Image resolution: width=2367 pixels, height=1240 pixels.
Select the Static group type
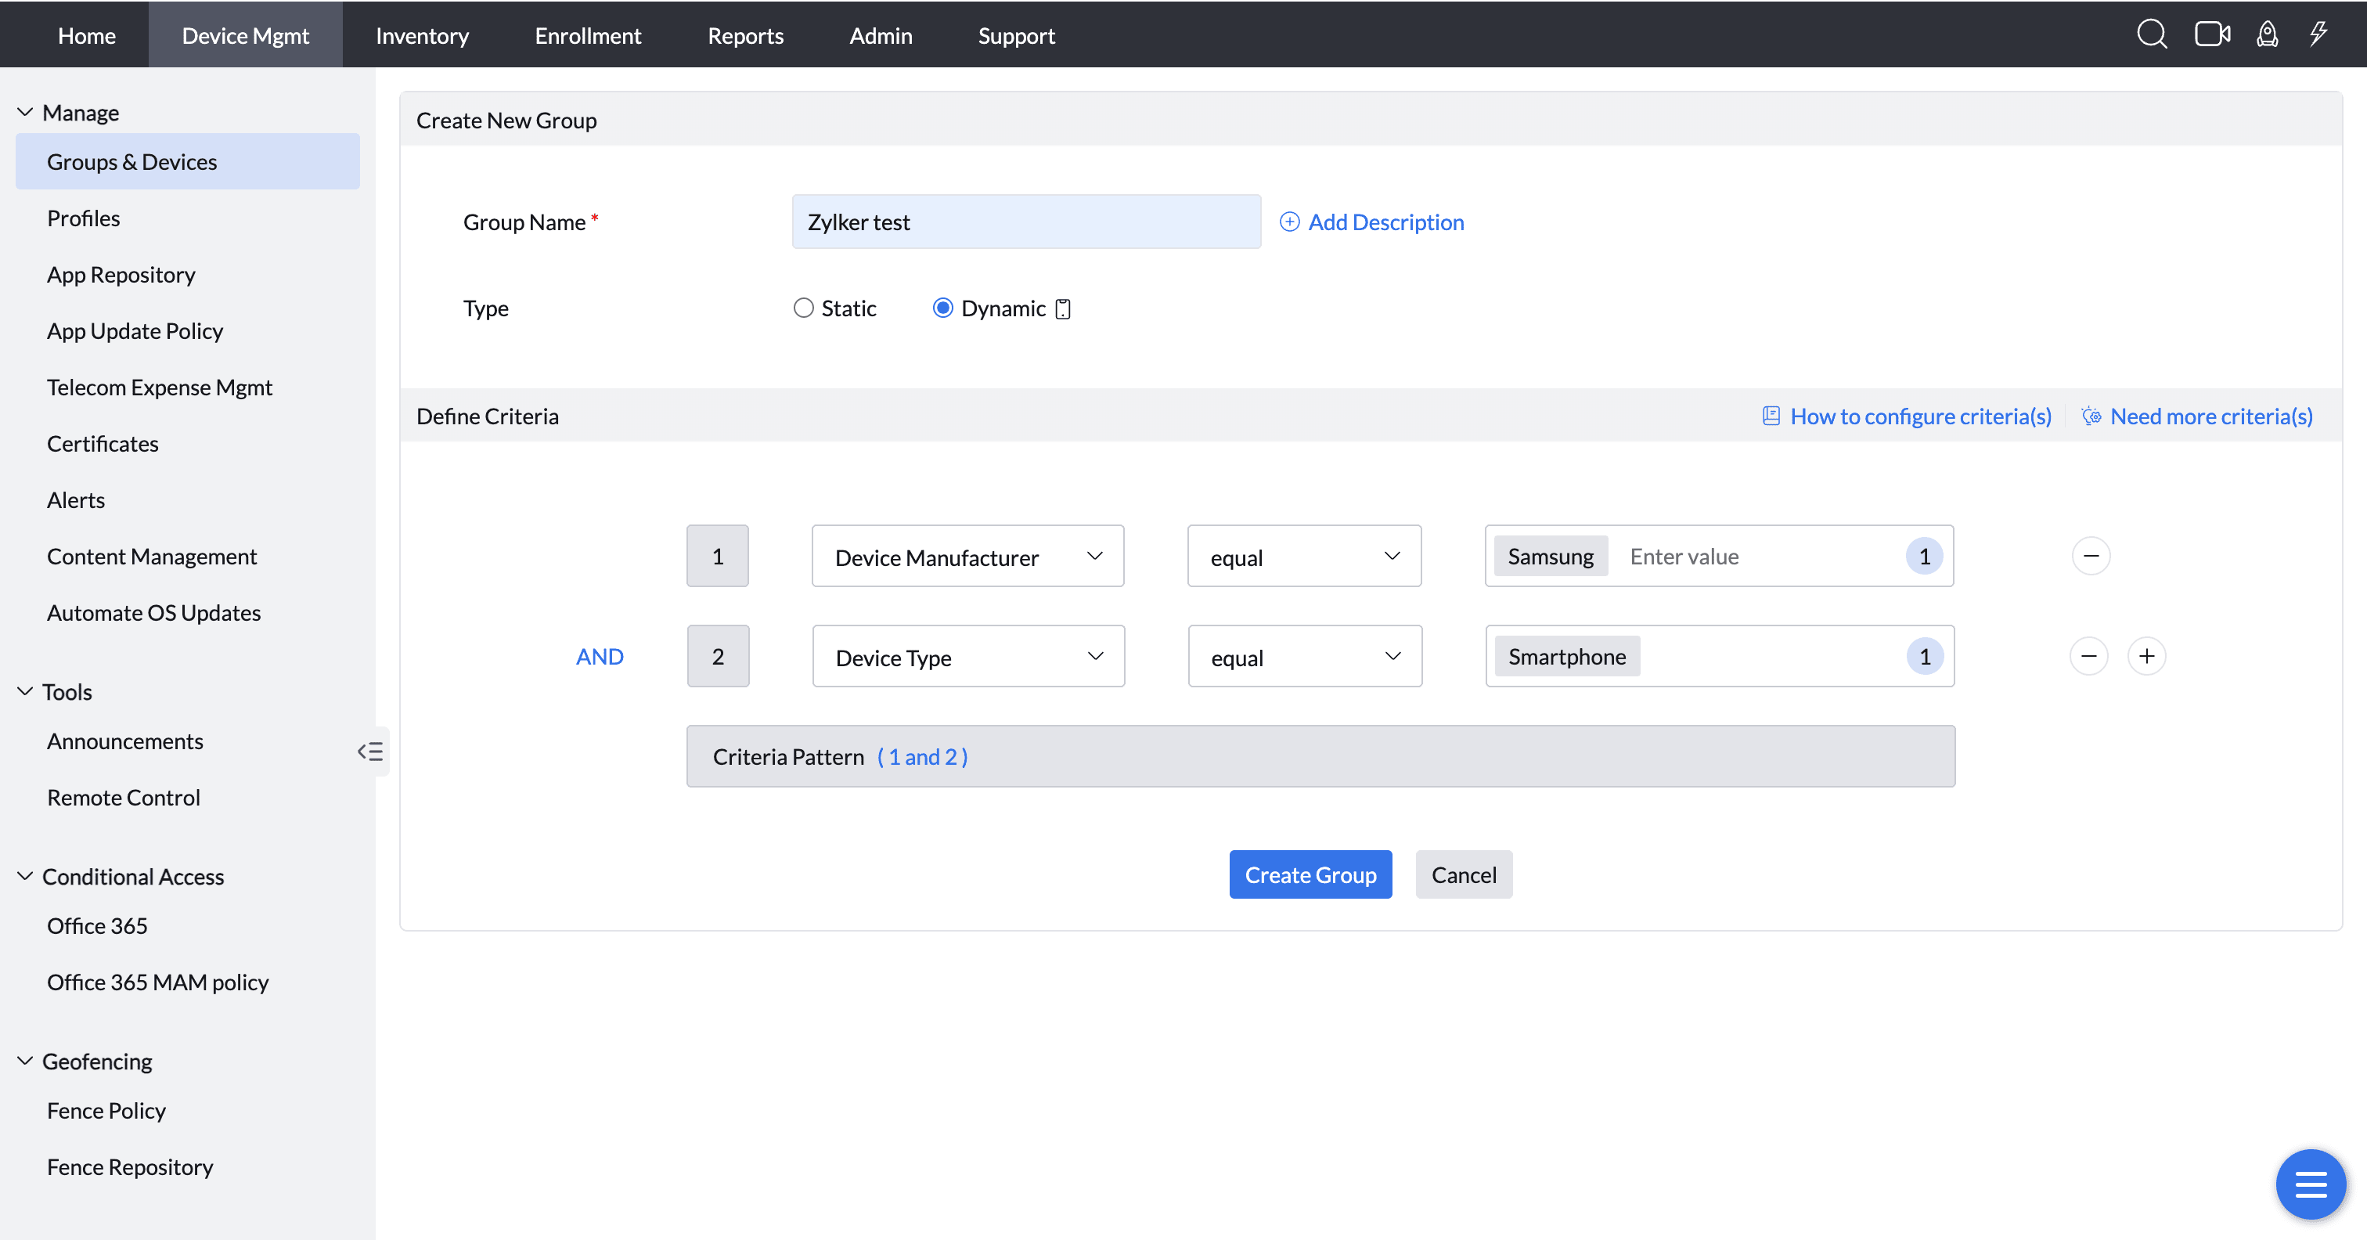pos(804,308)
